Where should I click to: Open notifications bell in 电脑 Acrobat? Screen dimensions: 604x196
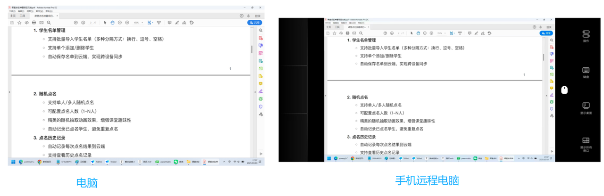[x=248, y=16]
